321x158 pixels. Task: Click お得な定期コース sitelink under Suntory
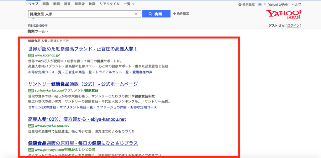pos(144,107)
